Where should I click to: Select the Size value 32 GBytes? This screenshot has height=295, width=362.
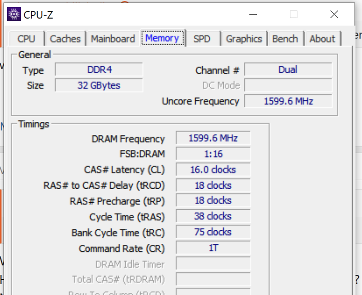click(99, 85)
